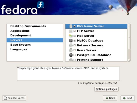Check the PostgreSQL Database checkbox
The image size is (137, 103).
[74, 55]
